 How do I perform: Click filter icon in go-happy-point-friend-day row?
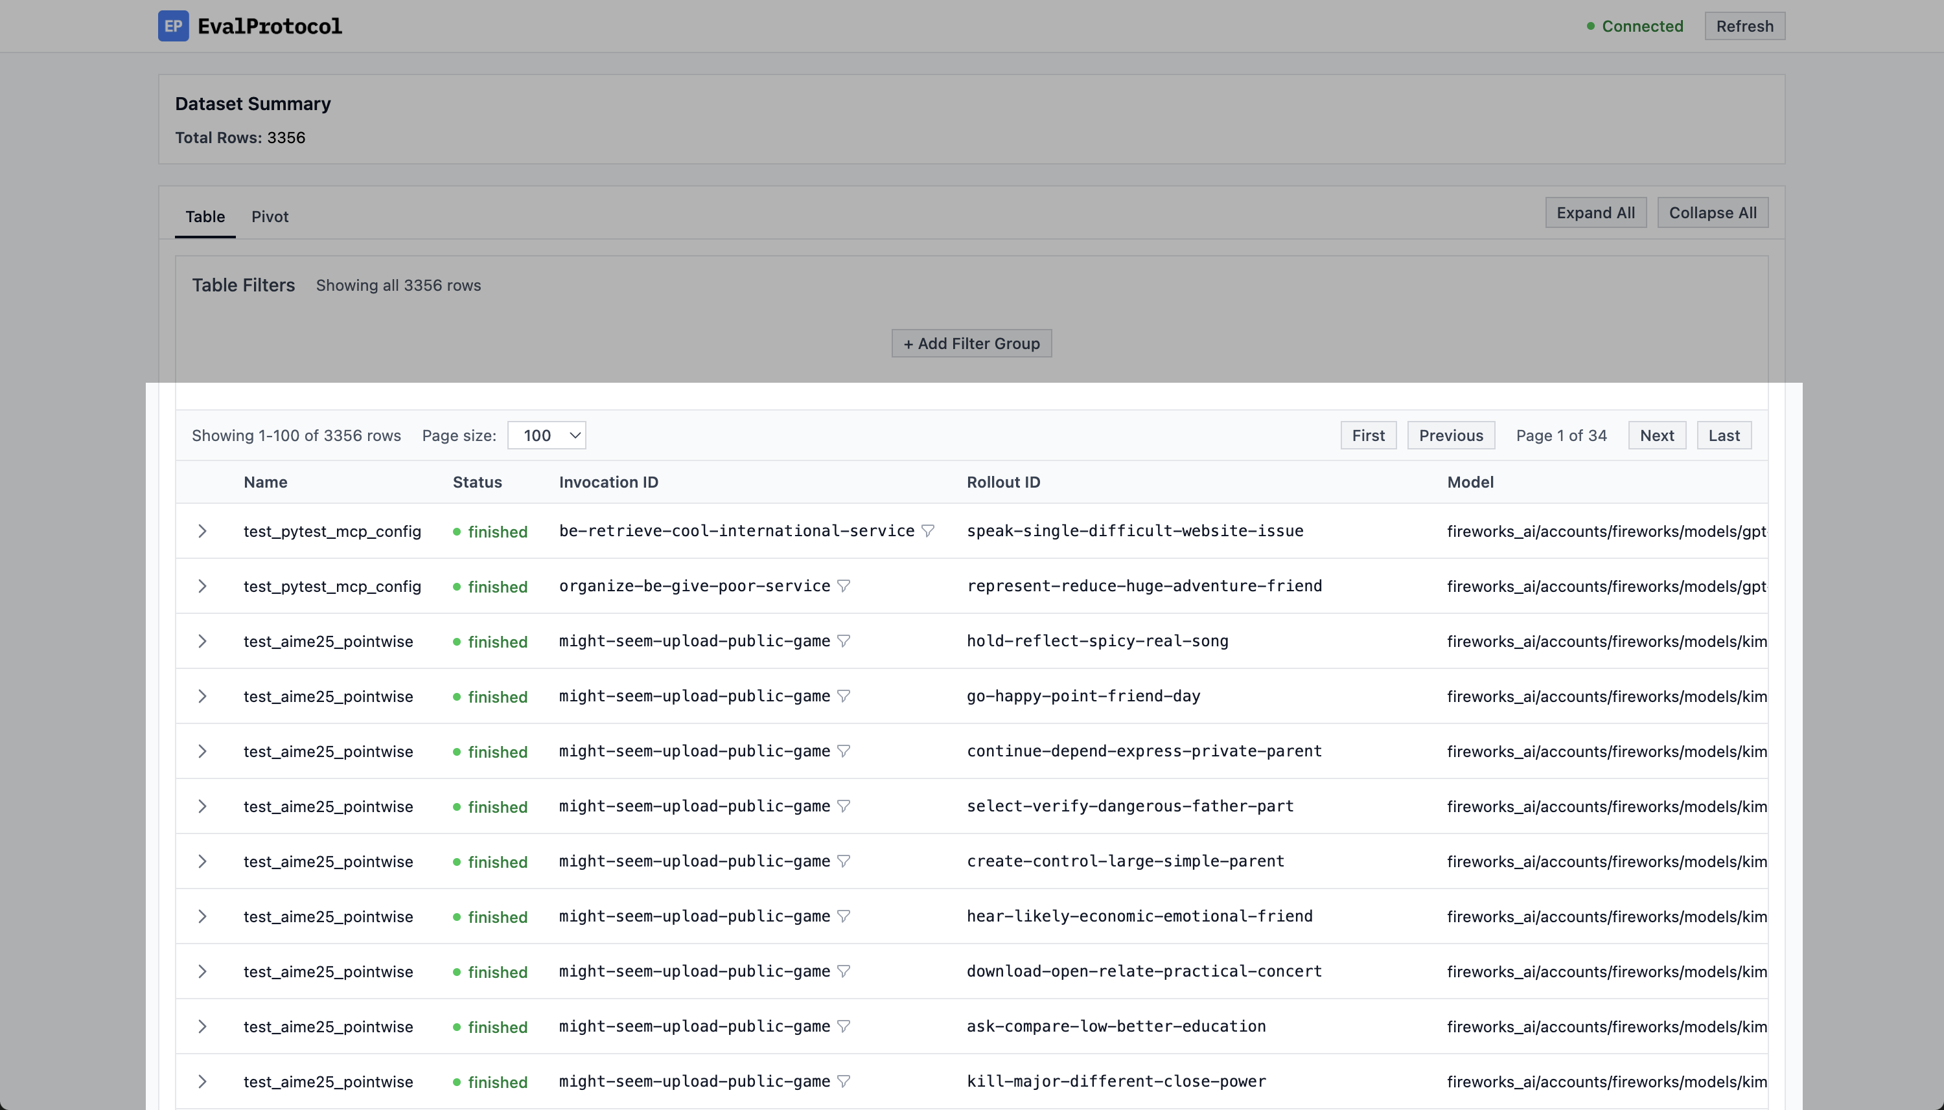[844, 696]
